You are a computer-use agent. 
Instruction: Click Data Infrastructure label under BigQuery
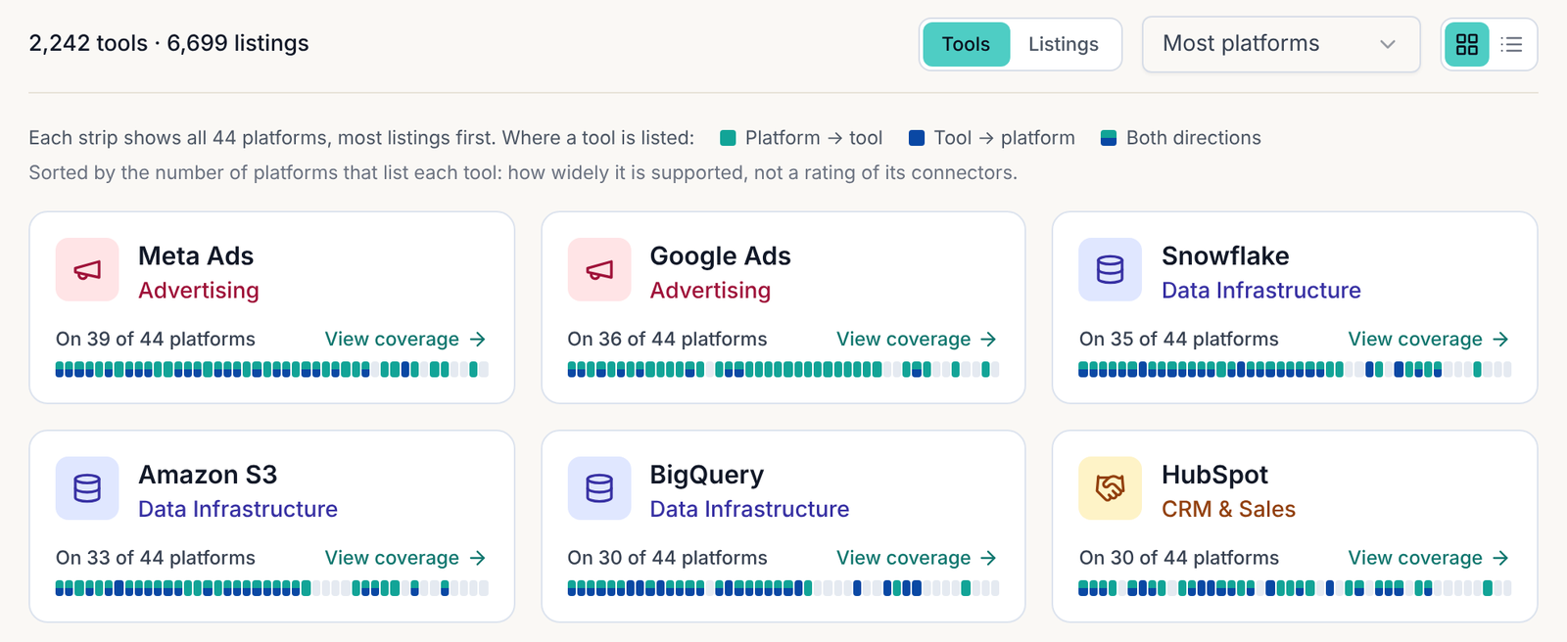click(x=749, y=509)
